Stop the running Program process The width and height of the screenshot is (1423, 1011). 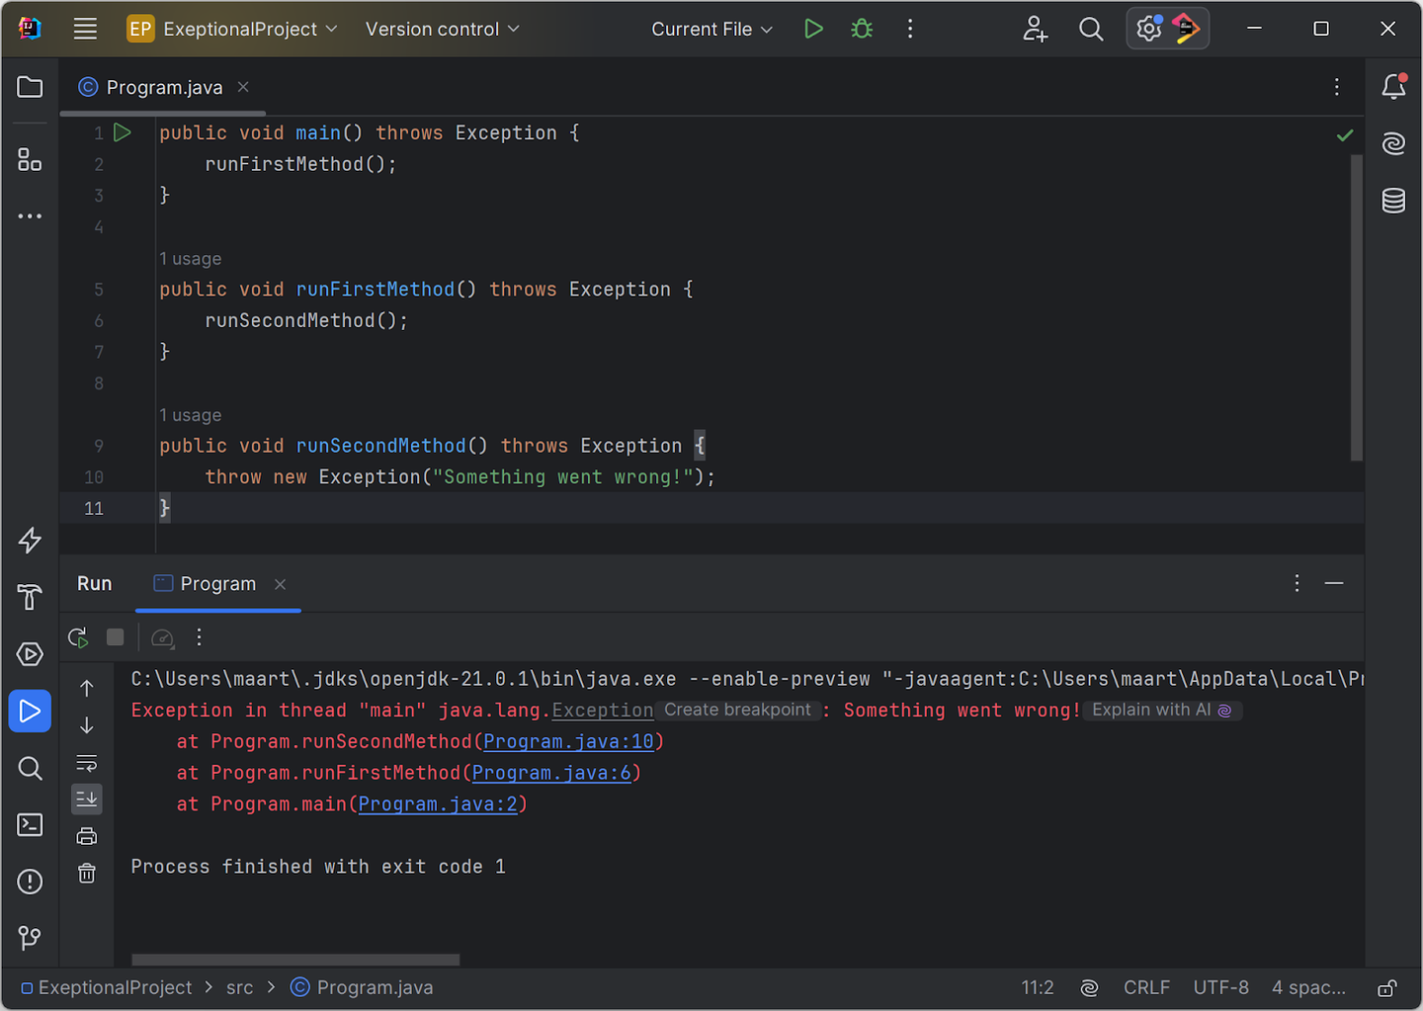pyautogui.click(x=115, y=637)
